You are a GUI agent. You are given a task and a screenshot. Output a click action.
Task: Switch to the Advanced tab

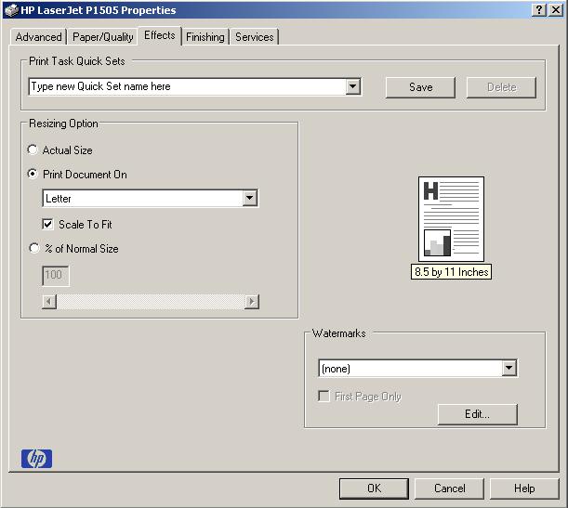(38, 37)
